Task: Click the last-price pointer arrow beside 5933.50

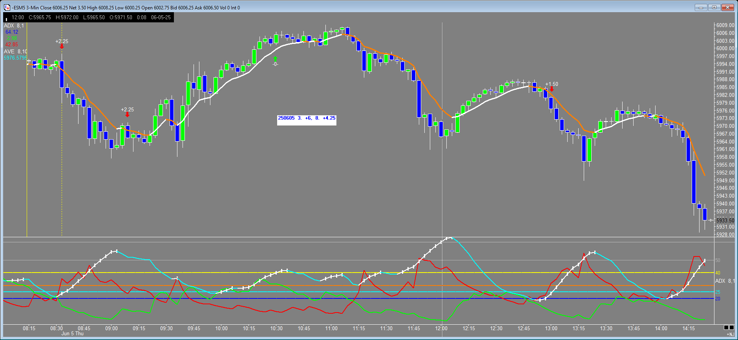Action: click(x=711, y=220)
